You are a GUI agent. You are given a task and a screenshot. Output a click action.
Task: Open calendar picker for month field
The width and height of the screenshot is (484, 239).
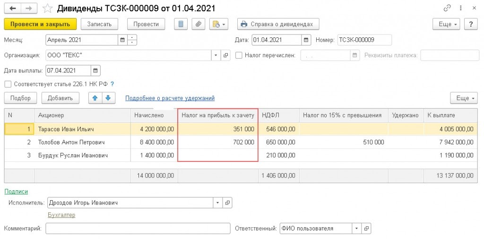[x=122, y=40]
